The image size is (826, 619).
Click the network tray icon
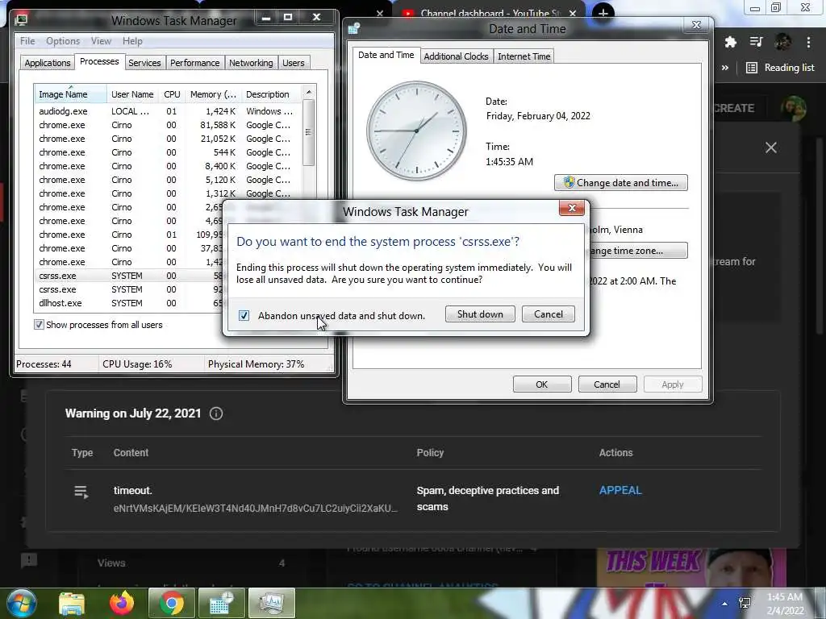click(745, 603)
